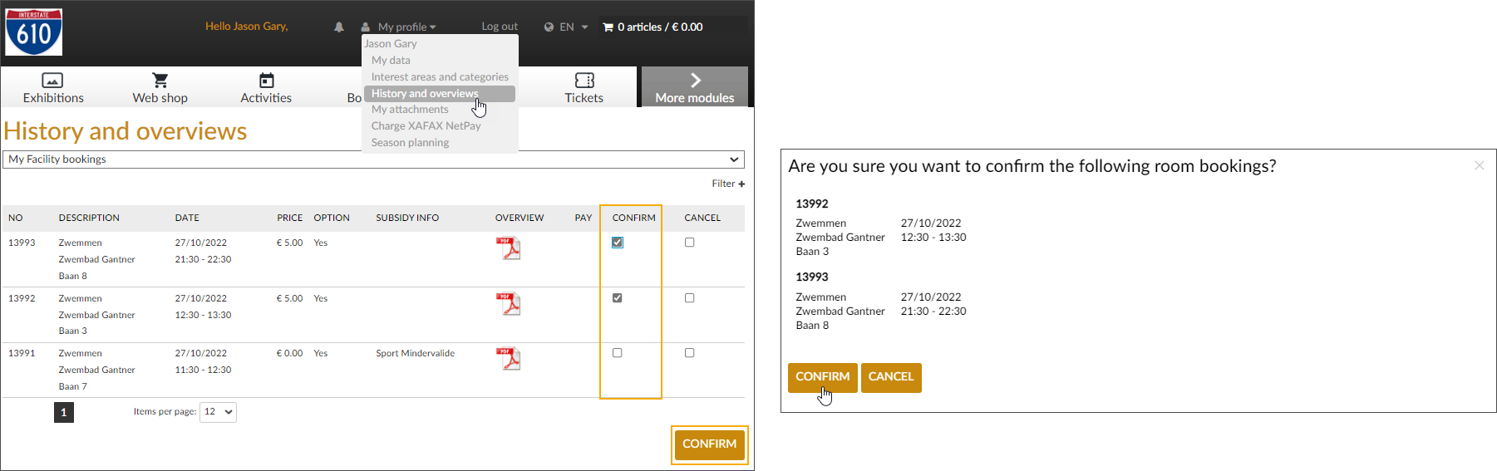Open the Activities calendar module
The image size is (1497, 471).
(x=266, y=81)
